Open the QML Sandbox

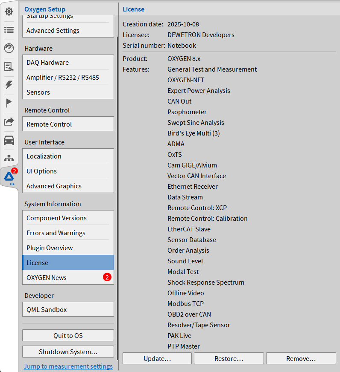coord(68,309)
